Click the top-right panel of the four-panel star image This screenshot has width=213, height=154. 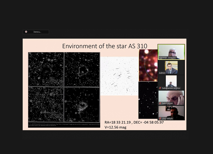(x=82, y=69)
